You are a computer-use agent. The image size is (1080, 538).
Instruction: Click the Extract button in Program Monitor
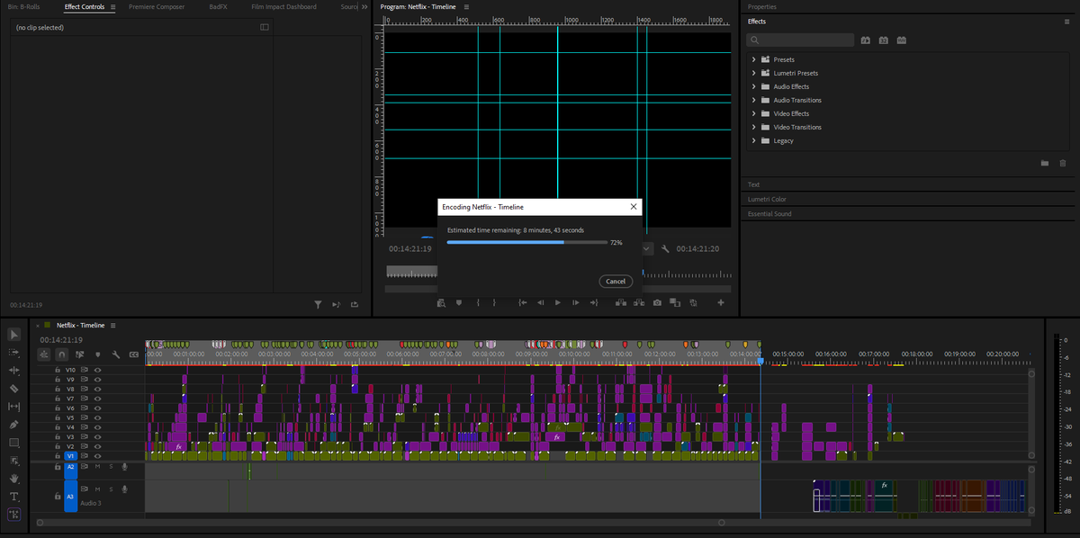click(x=639, y=303)
